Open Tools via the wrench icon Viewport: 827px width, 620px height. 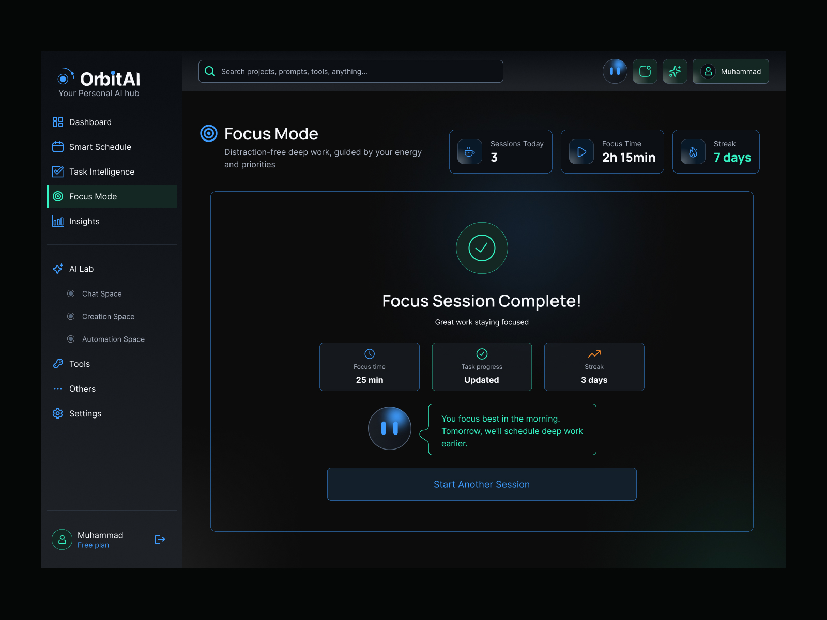[58, 364]
